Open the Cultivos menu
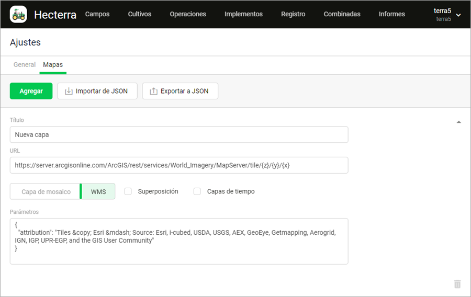This screenshot has height=297, width=471. 140,14
